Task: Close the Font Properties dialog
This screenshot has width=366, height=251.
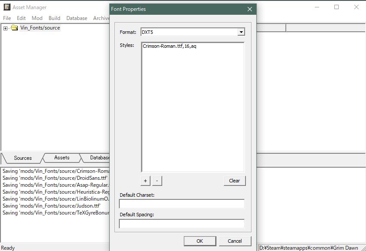Action: [x=249, y=9]
